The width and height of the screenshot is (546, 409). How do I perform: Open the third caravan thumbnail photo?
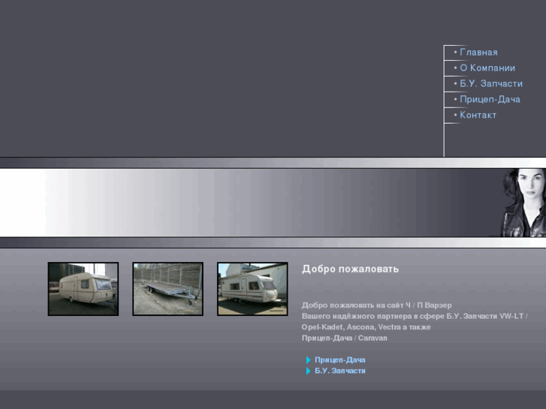[252, 289]
